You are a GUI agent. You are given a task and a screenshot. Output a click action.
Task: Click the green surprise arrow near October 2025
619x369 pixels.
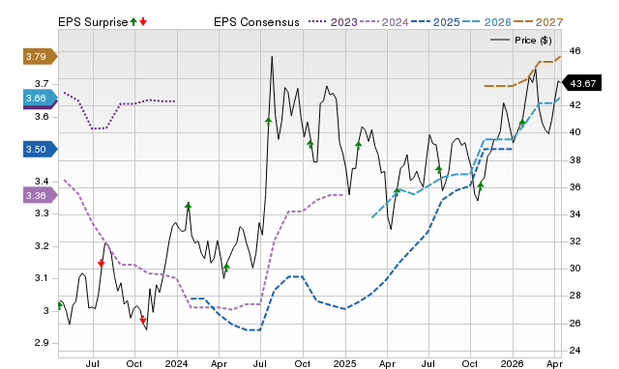coord(481,186)
